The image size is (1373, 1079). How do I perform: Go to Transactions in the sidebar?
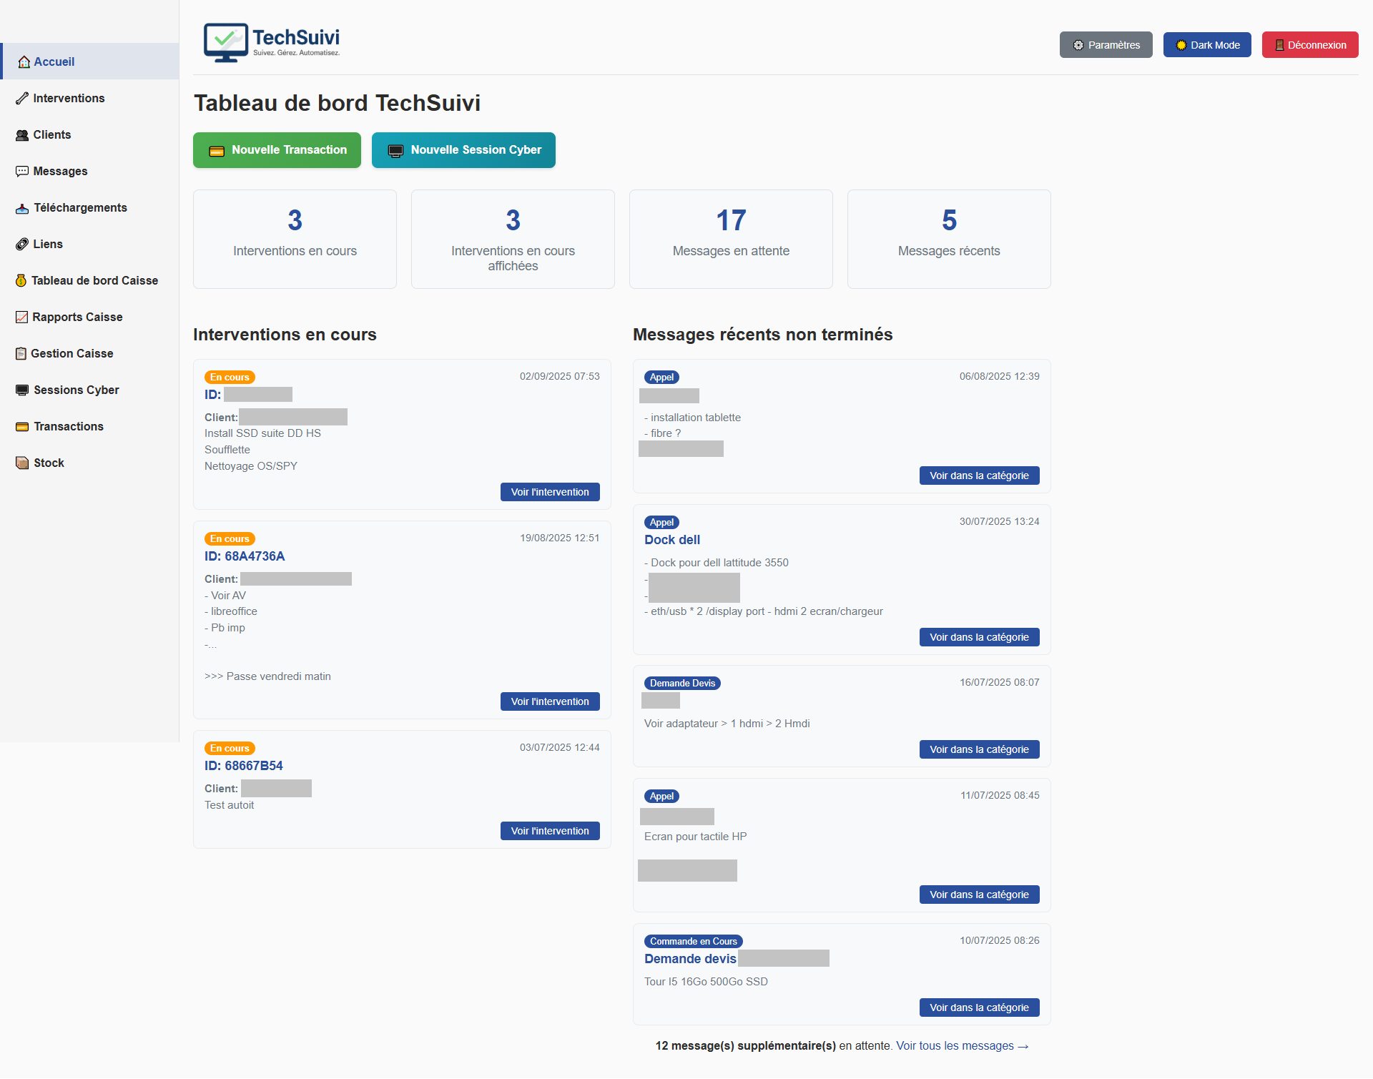pyautogui.click(x=69, y=427)
